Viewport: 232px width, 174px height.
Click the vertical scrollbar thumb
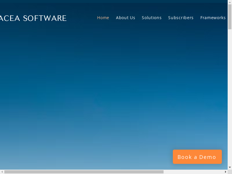tap(230, 17)
